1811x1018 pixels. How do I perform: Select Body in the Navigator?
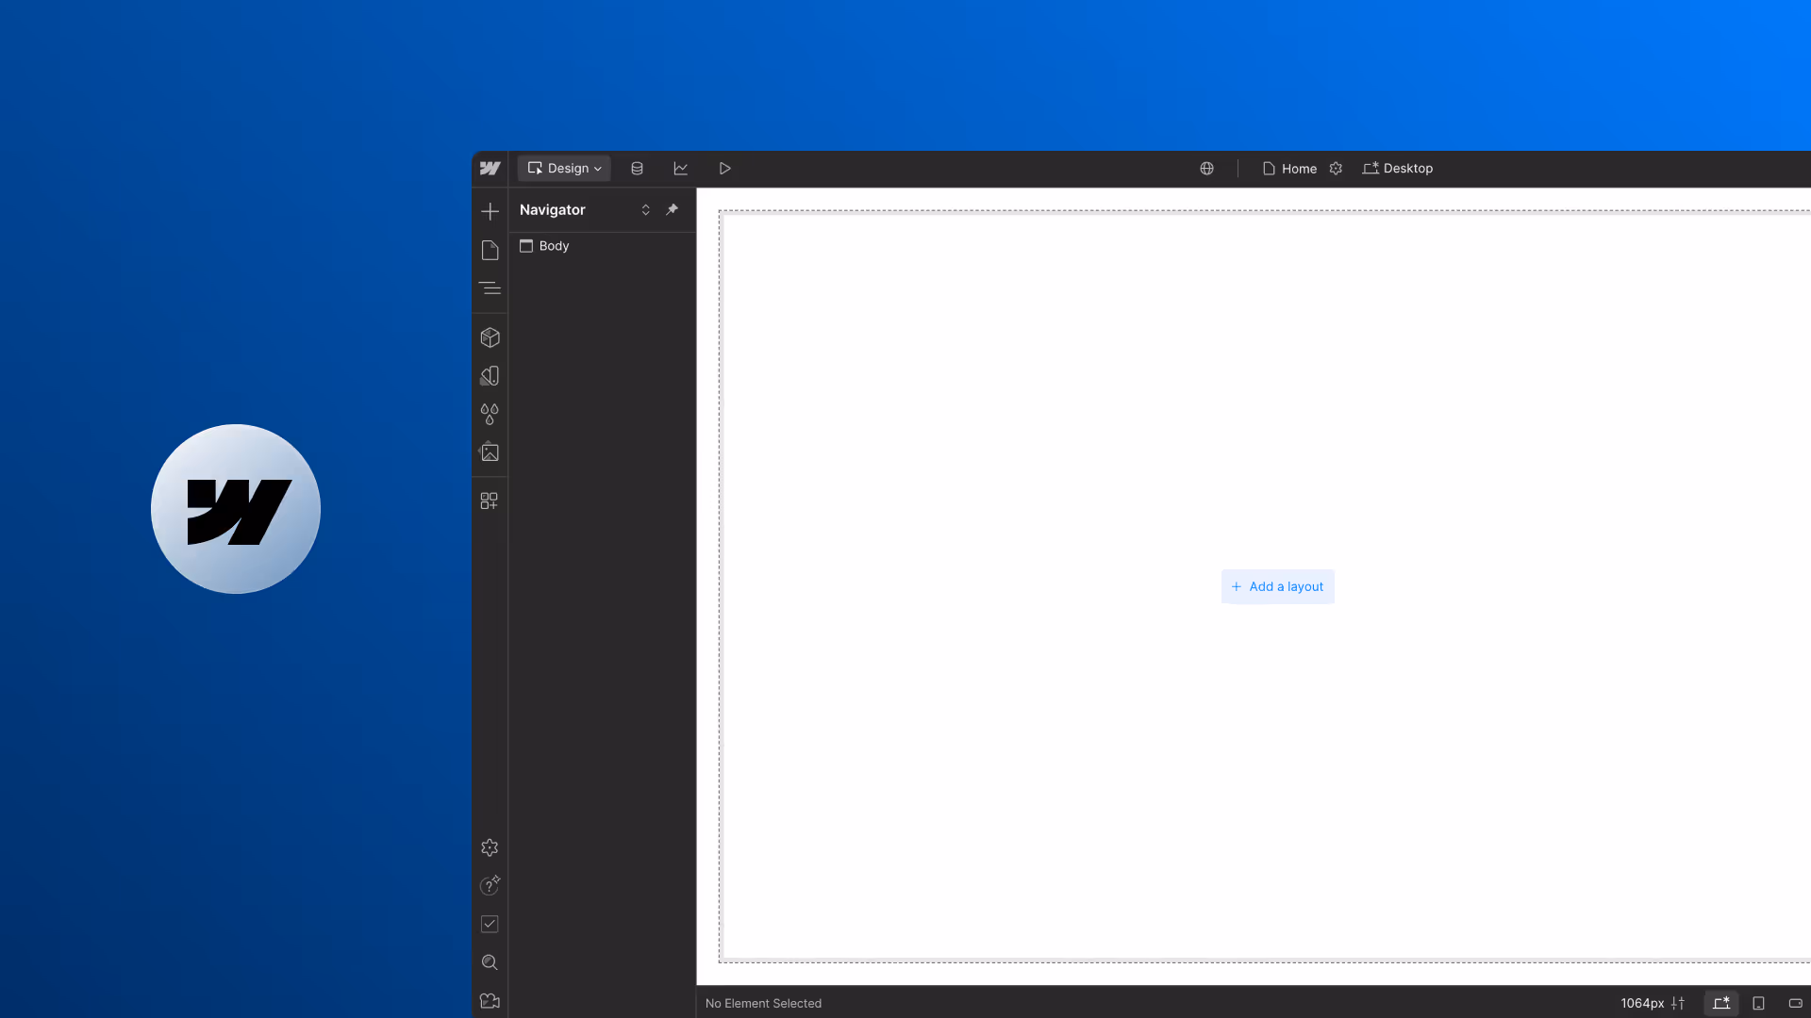pos(554,246)
